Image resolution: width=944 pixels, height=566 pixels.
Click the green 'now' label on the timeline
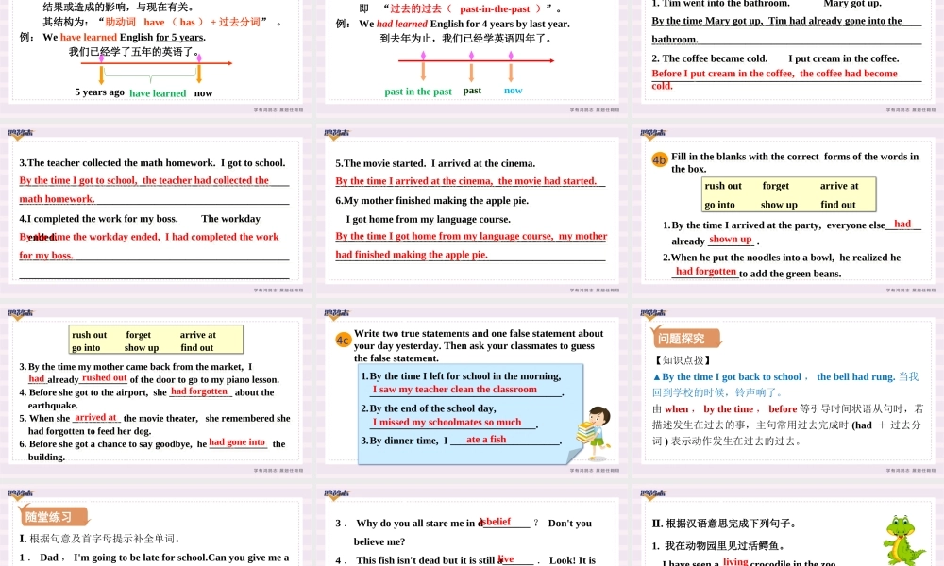tap(513, 90)
